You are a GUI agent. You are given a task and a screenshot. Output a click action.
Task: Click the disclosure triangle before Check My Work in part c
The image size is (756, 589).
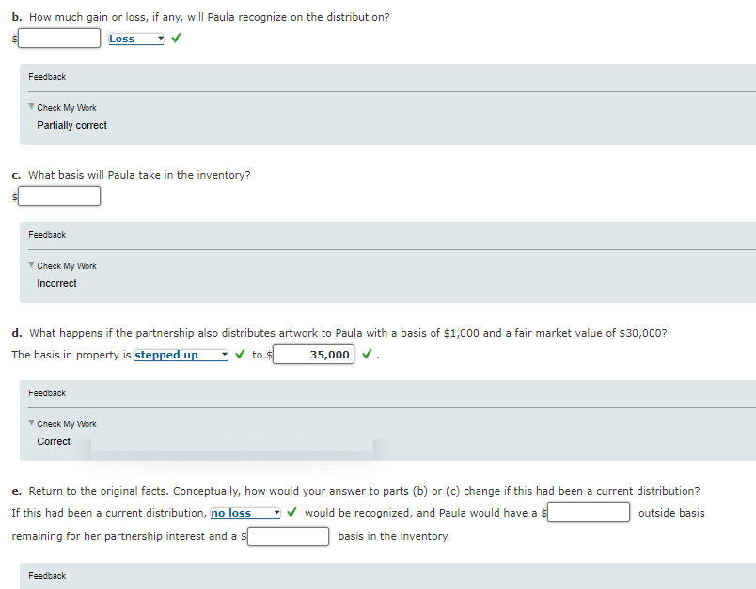pos(31,265)
